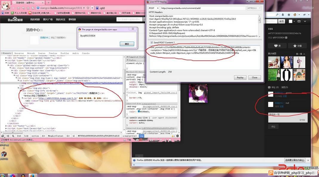Expand the div id="footer" node

(6, 126)
